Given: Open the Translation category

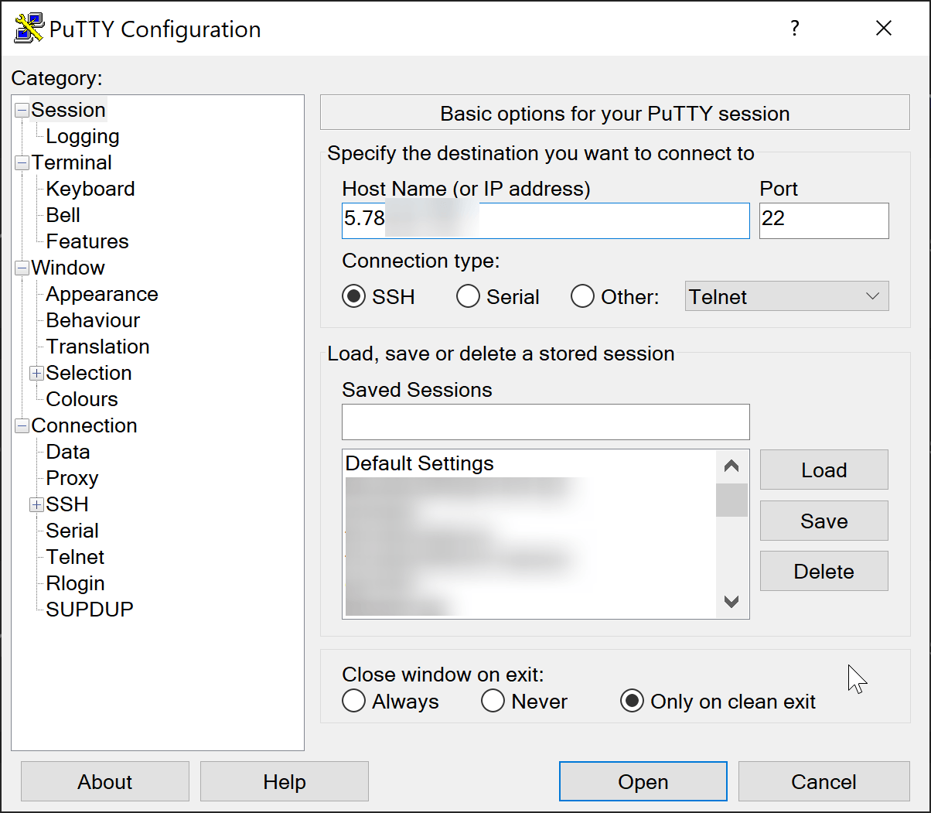Looking at the screenshot, I should [97, 347].
